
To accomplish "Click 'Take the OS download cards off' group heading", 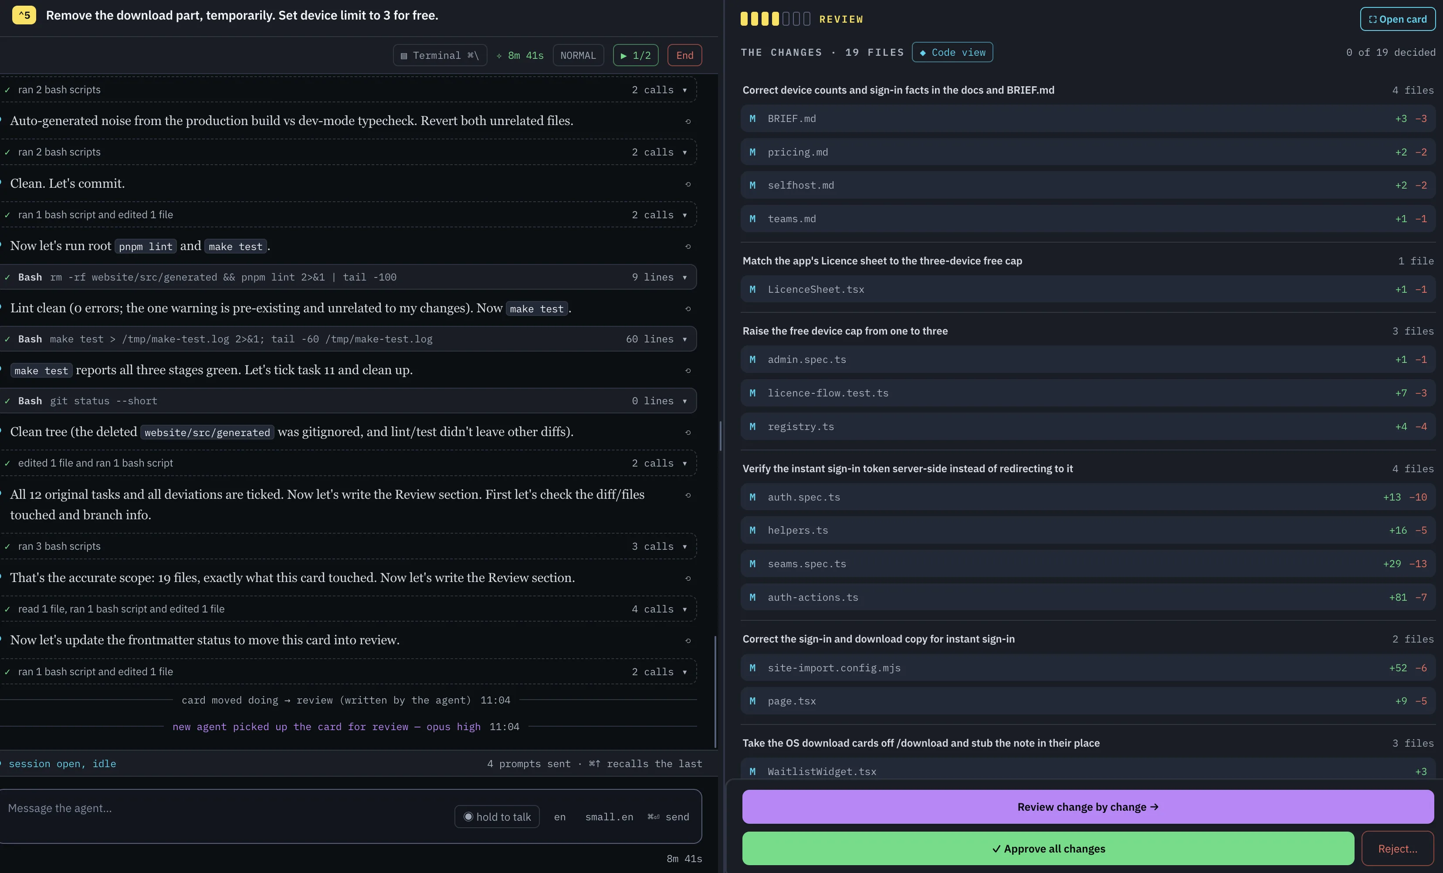I will click(921, 743).
